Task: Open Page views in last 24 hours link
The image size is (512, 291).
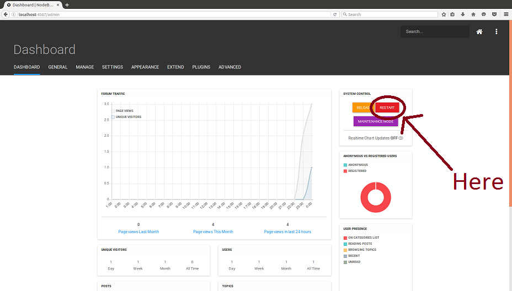Action: pyautogui.click(x=287, y=231)
